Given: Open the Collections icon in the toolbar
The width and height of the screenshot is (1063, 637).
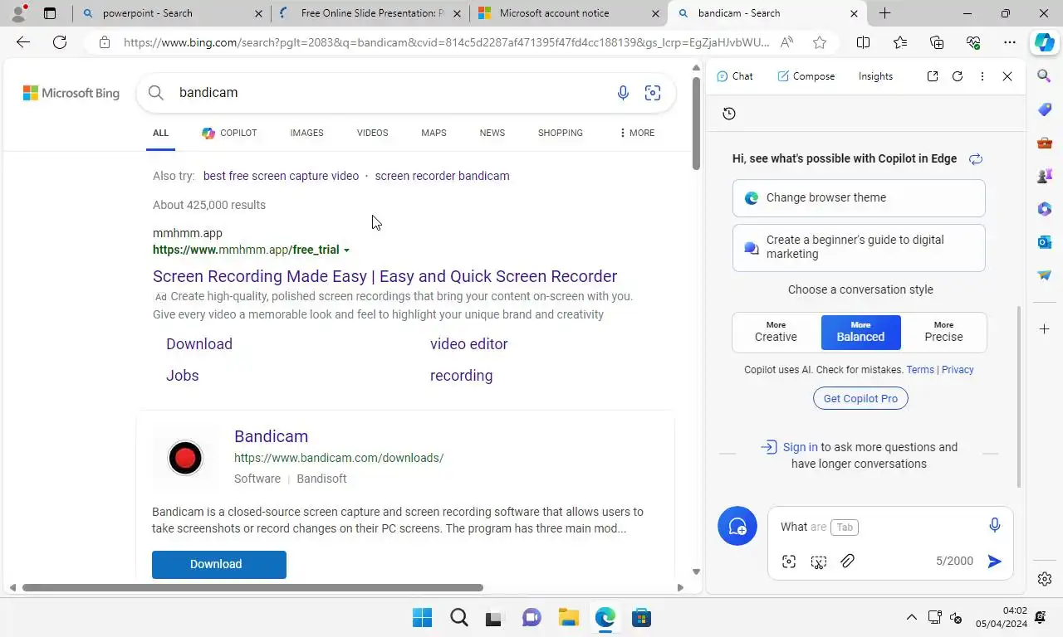Looking at the screenshot, I should [x=937, y=42].
